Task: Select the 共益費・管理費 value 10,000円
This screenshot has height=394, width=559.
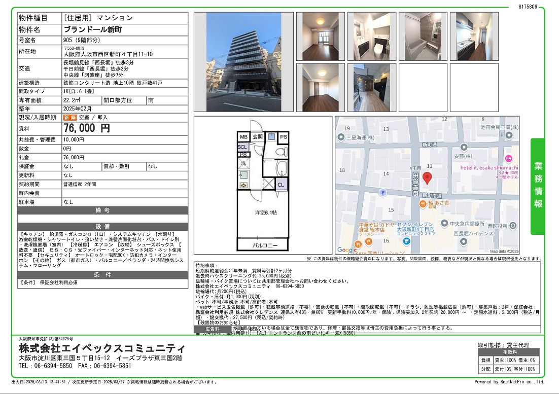Action: tap(74, 139)
